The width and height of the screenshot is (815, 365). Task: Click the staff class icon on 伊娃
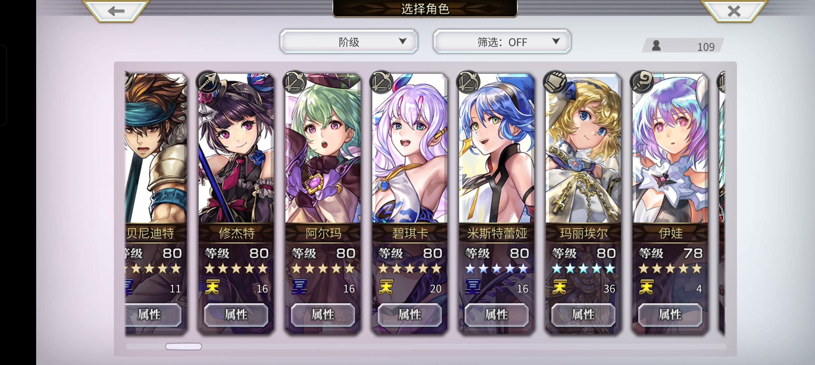tap(642, 81)
